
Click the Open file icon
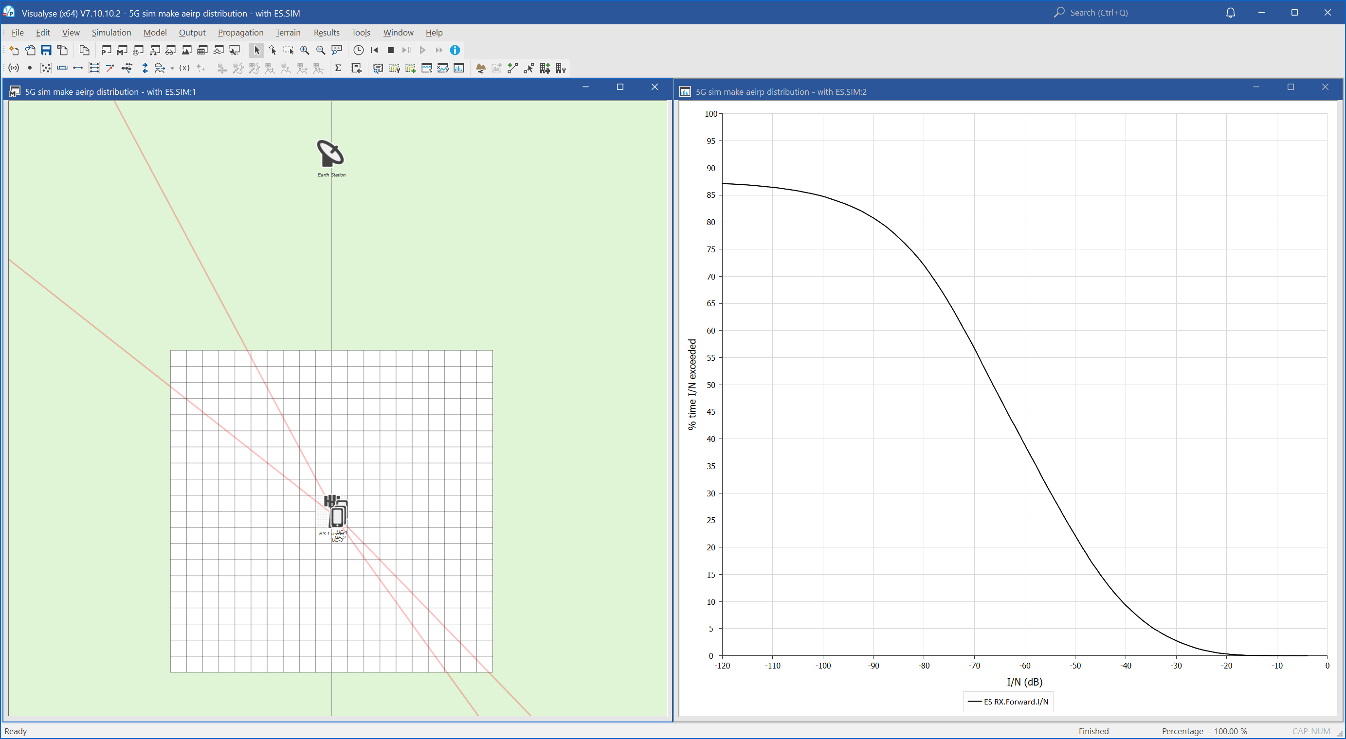(30, 50)
